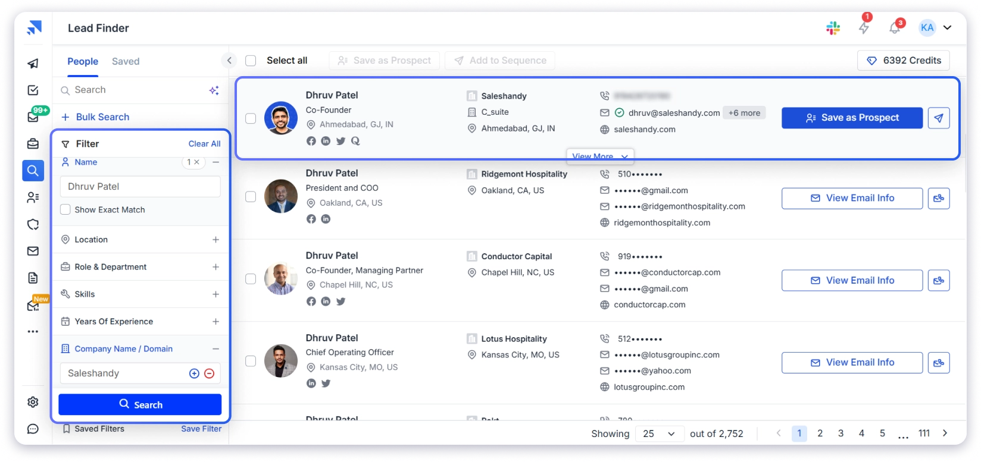
Task: Edit the Dhruv Patel name input
Action: point(140,187)
